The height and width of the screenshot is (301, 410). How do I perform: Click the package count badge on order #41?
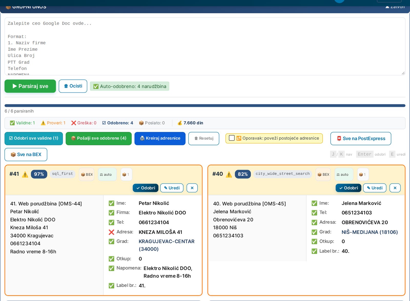point(126,174)
